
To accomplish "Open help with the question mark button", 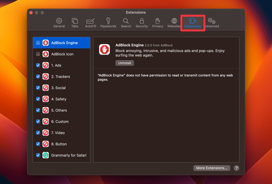I will coord(236,168).
